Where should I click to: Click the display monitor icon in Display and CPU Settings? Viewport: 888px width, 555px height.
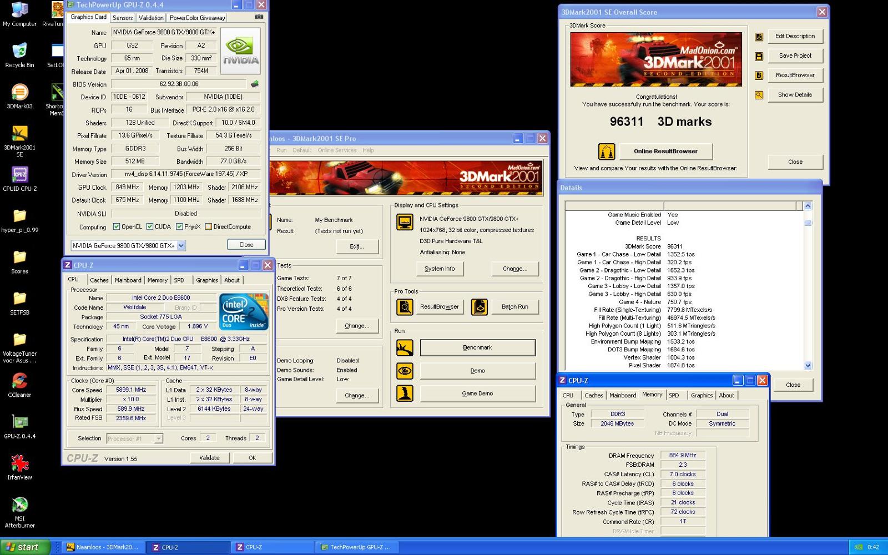405,222
